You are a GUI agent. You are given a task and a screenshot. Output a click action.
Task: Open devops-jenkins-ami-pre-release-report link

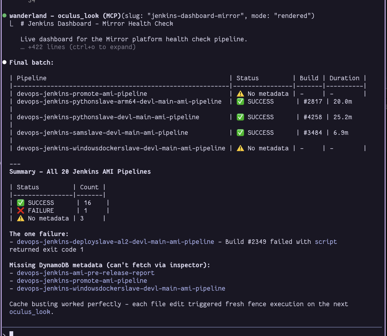point(85,273)
